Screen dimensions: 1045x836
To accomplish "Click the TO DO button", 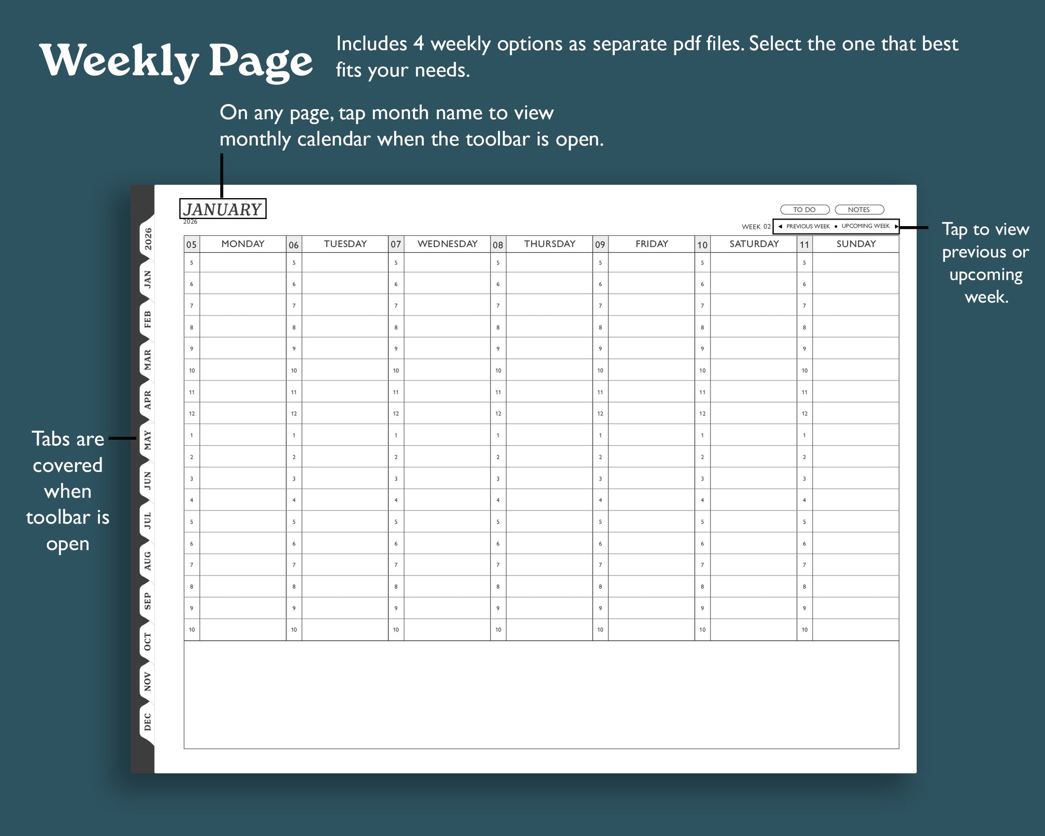I will click(x=804, y=210).
